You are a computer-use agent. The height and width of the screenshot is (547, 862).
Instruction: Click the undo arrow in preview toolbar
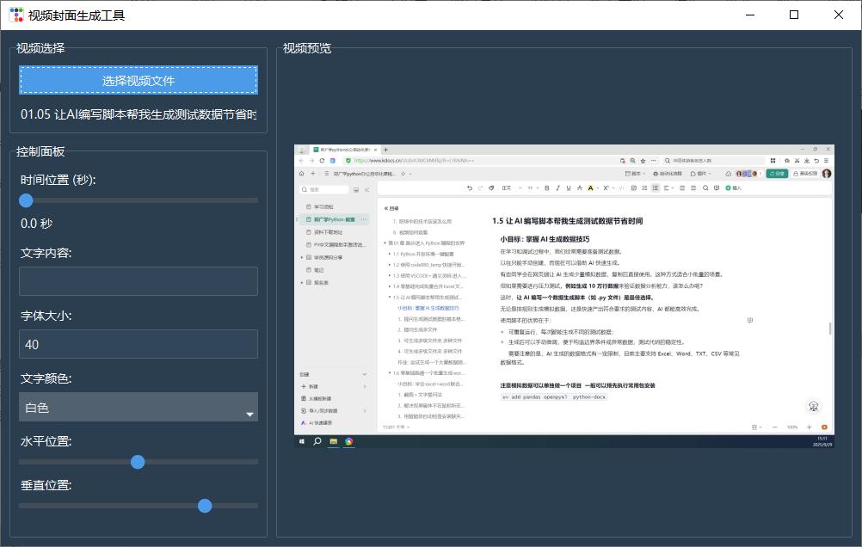pos(469,187)
